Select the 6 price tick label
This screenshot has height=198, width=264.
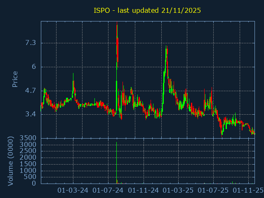point(33,67)
